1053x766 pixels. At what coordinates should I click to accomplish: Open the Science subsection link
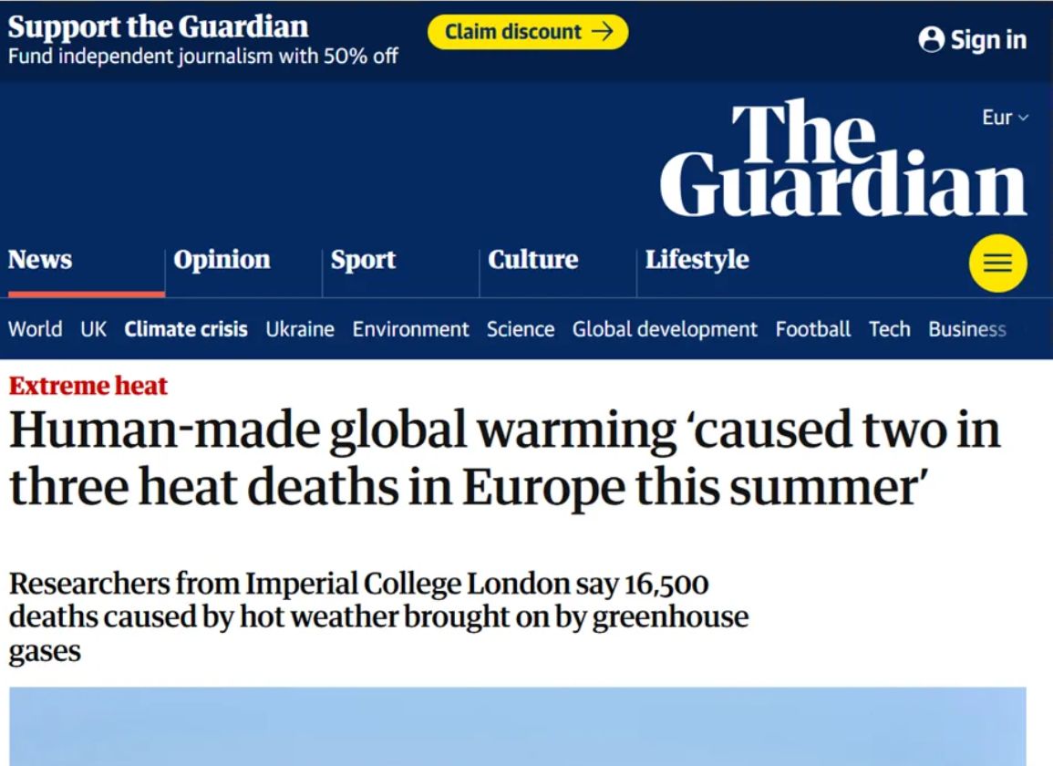(521, 329)
